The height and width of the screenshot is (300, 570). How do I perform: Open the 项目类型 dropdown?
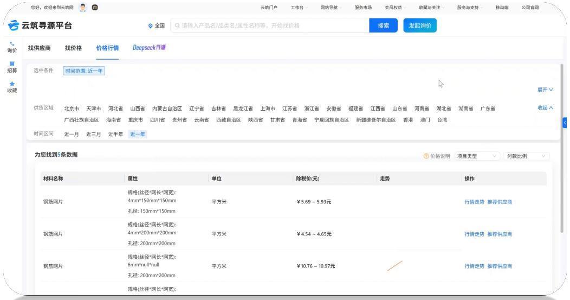tap(477, 156)
